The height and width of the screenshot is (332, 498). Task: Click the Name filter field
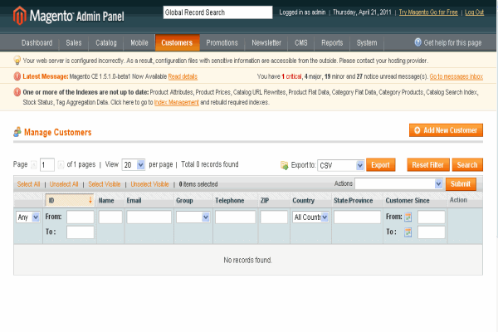point(110,217)
